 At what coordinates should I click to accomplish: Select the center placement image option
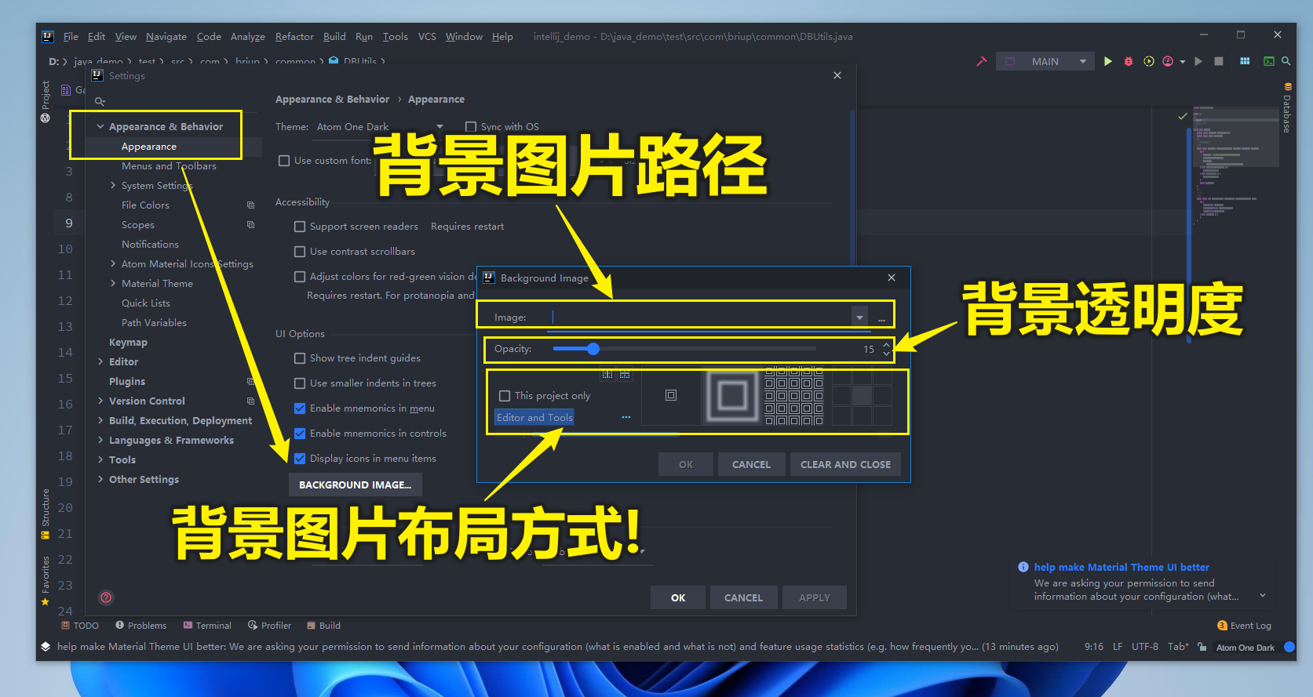(x=671, y=395)
